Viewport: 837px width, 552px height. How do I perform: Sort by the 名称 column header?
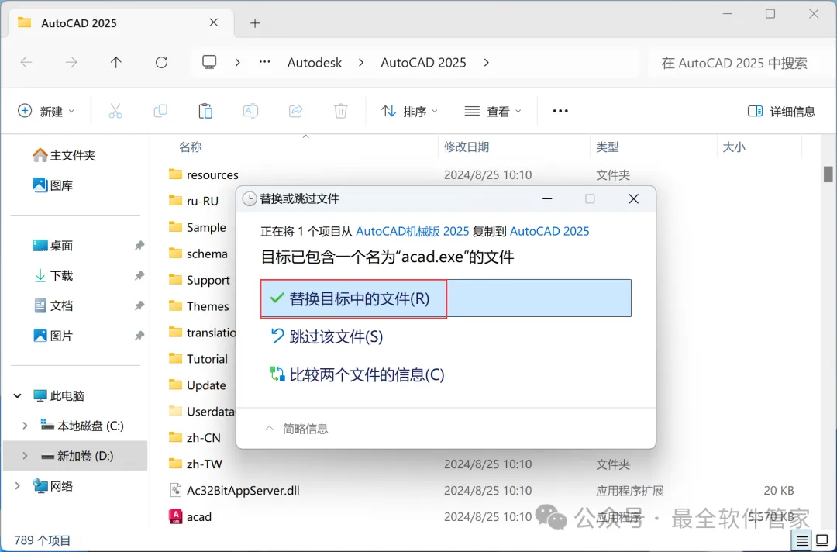click(191, 147)
